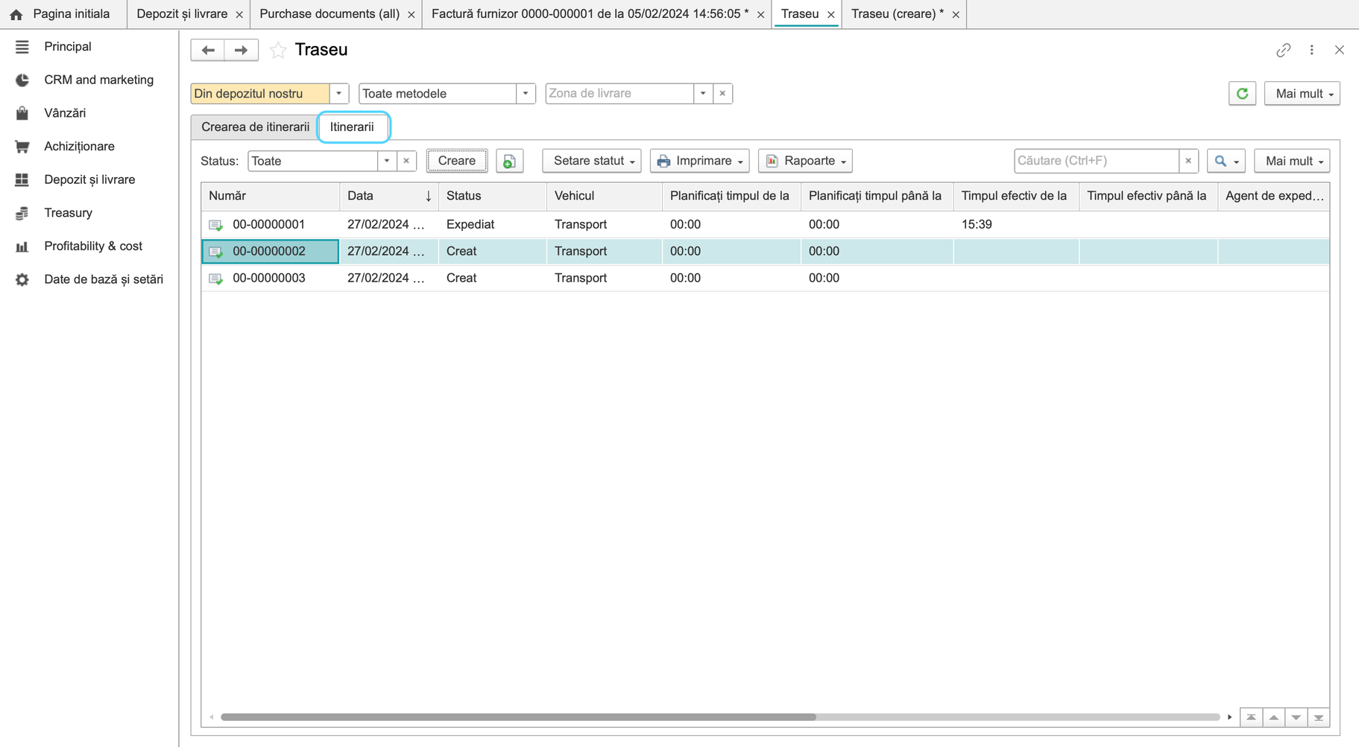
Task: Mark Traseu as favorite with the star
Action: coord(278,50)
